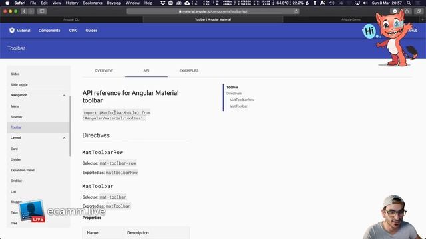The width and height of the screenshot is (426, 239).
Task: Click the import MatToolbarModule code snippet
Action: pos(116,116)
